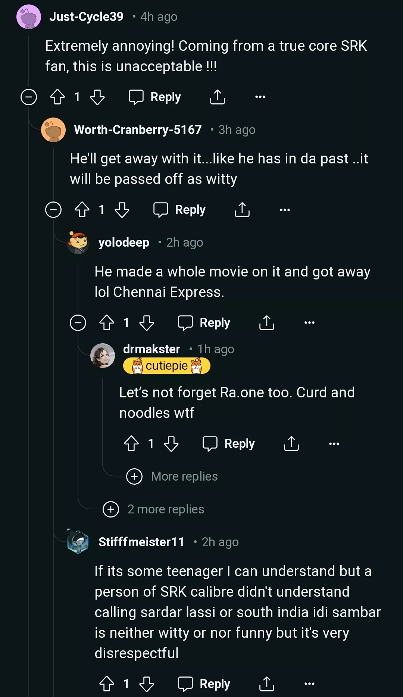This screenshot has width=403, height=697.
Task: Collapse Worth-Cranberry-5167's reply thread
Action: click(x=54, y=210)
